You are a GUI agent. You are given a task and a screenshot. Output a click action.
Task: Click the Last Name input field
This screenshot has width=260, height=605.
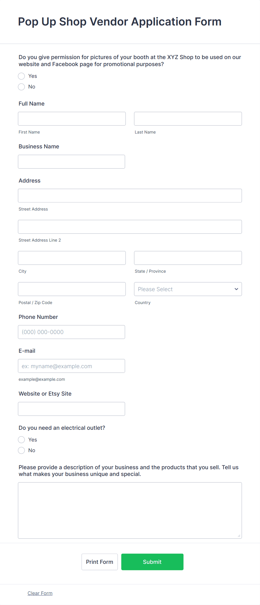tap(188, 118)
